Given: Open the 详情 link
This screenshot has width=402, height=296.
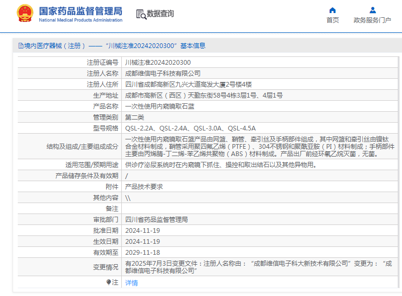Looking at the screenshot, I should pyautogui.click(x=131, y=282).
